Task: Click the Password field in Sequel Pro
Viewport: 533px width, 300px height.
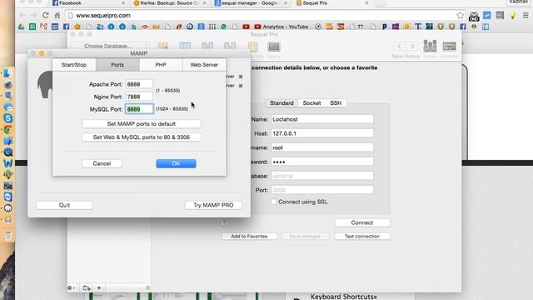Action: (322, 162)
